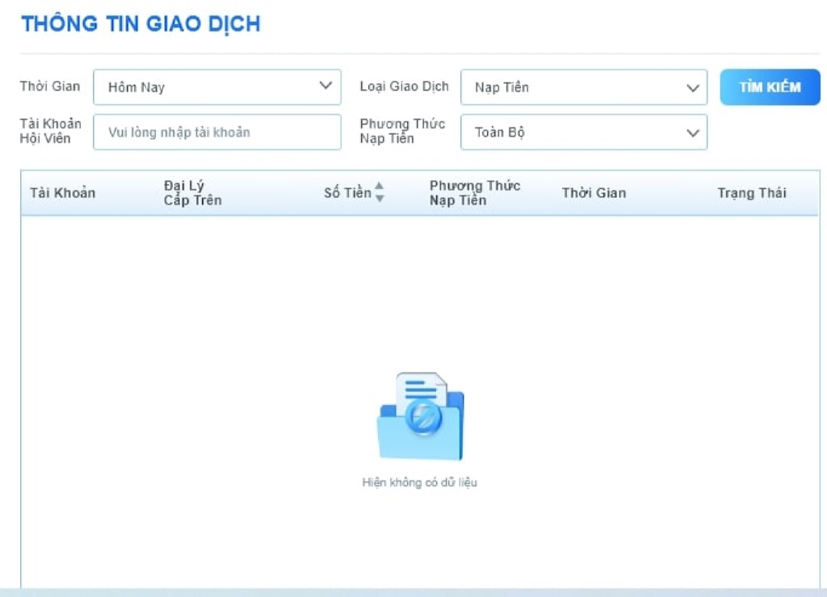Click the Hiện không có dữ liệu message
The image size is (827, 597).
[x=420, y=481]
